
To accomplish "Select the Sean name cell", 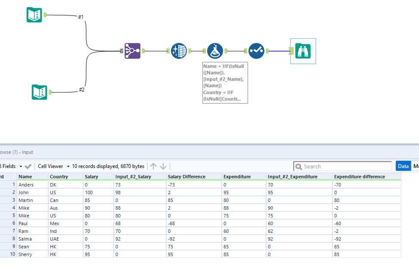I will [x=33, y=247].
